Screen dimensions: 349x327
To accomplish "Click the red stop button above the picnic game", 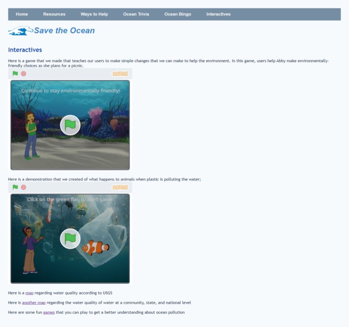I will (x=23, y=74).
